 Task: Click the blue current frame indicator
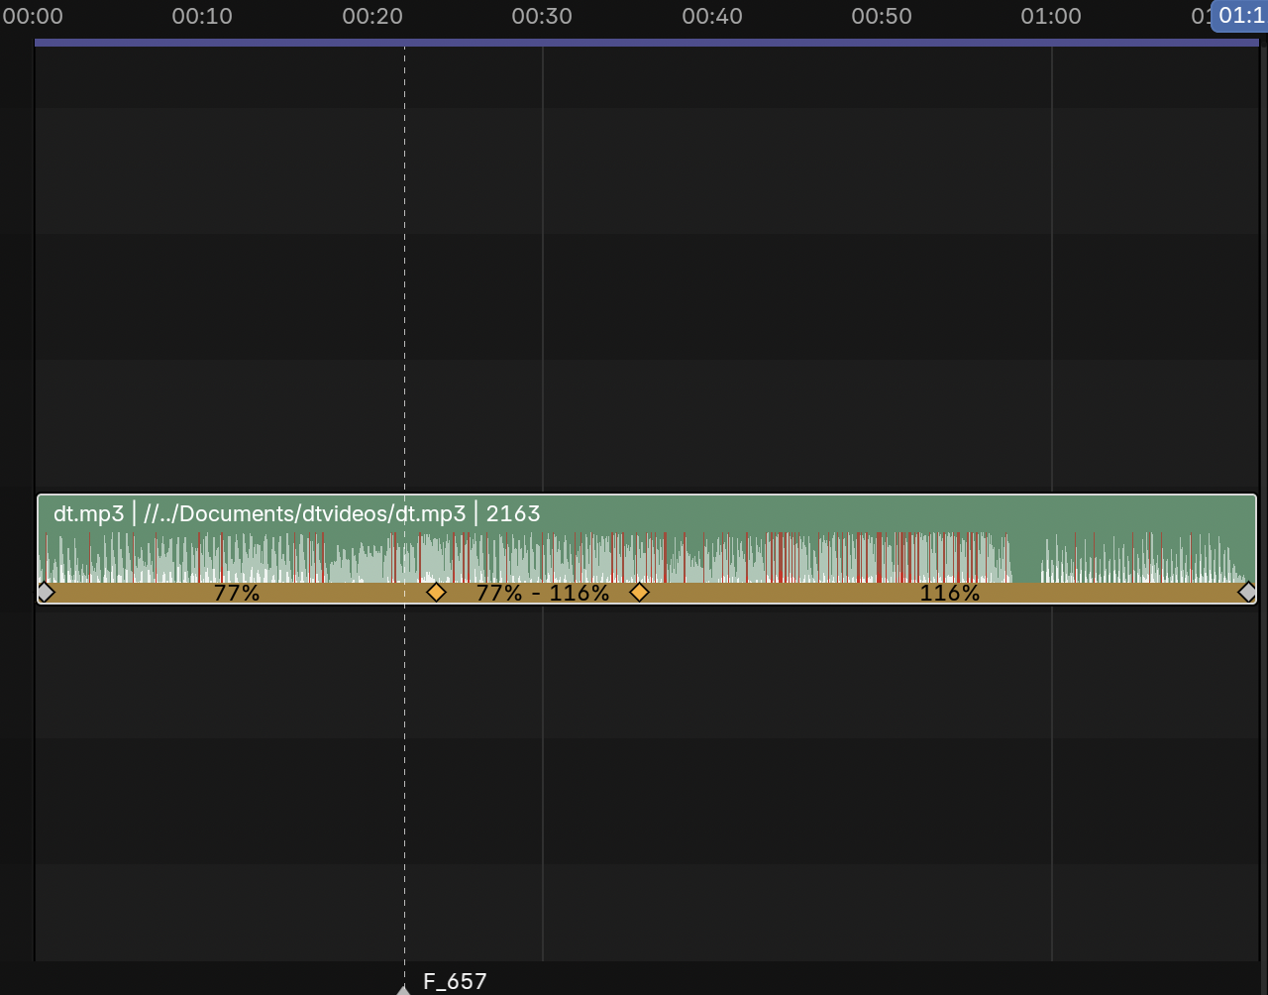[x=1239, y=16]
